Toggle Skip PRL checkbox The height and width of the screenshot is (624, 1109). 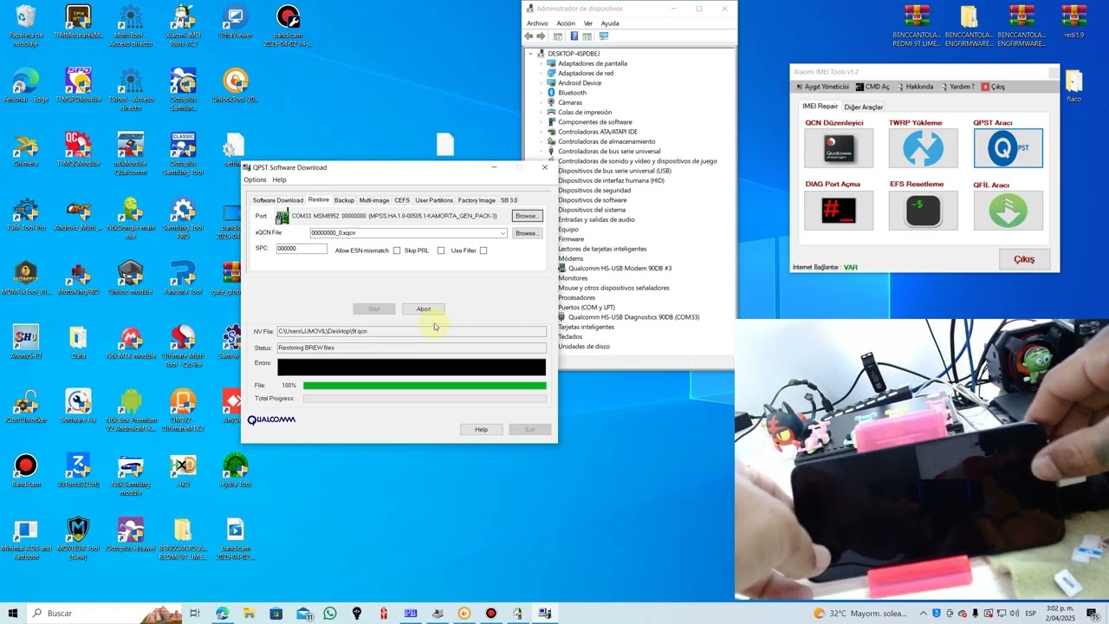441,250
